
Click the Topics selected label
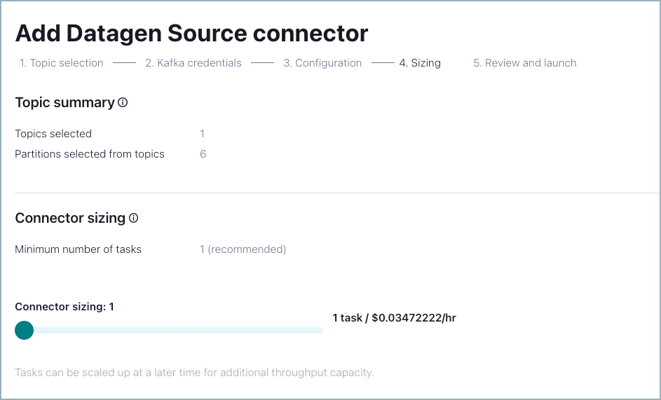point(53,133)
